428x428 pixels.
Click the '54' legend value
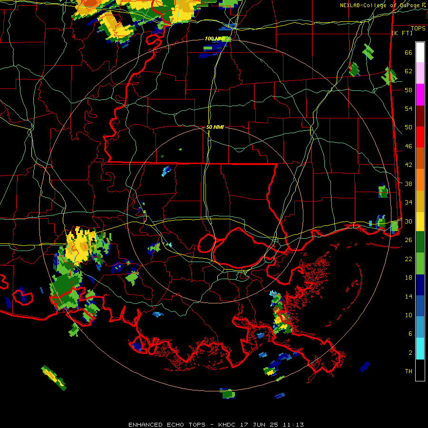[x=409, y=108]
